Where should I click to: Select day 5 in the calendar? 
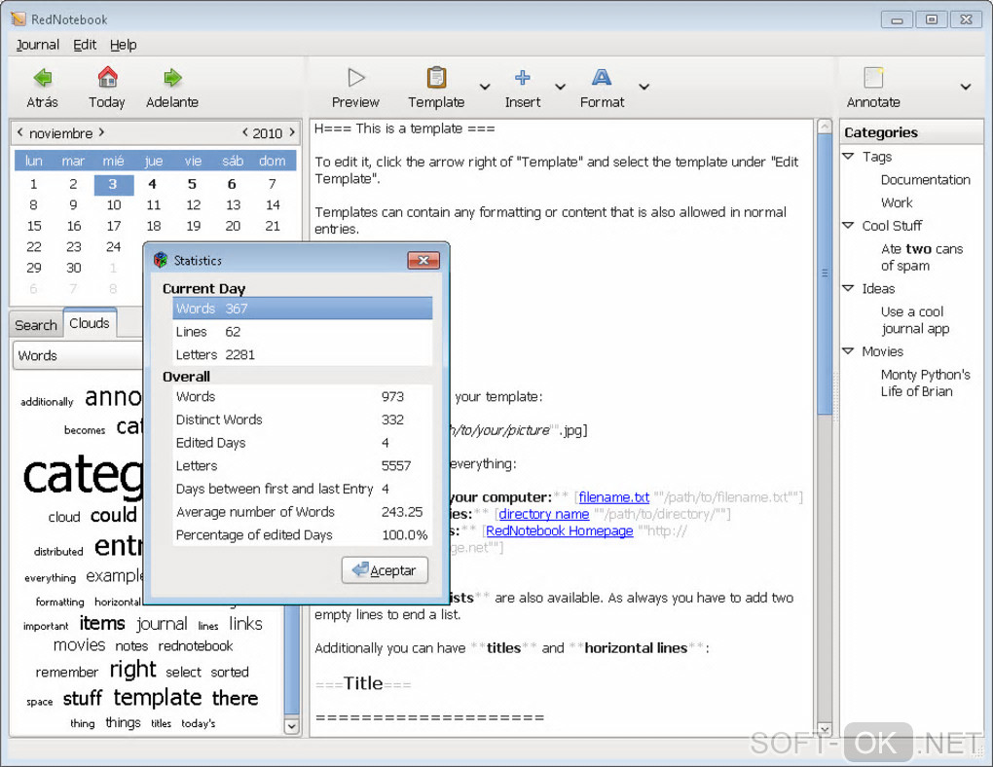tap(192, 184)
